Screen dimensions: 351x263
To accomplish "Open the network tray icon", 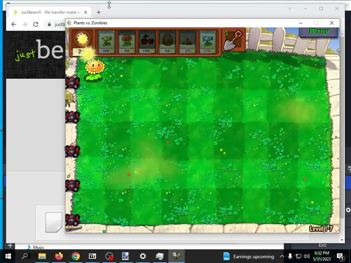I will tap(298, 256).
